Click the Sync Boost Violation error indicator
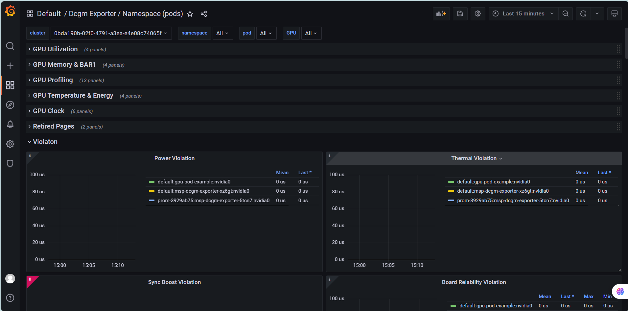Screen dimensions: 628x311 click(30, 280)
